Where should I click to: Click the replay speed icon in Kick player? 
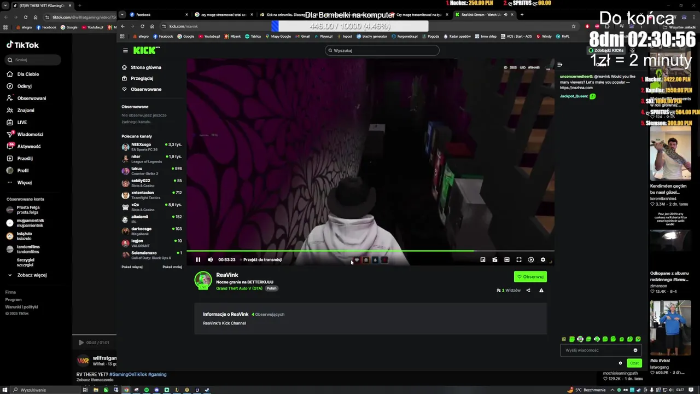[x=530, y=260]
